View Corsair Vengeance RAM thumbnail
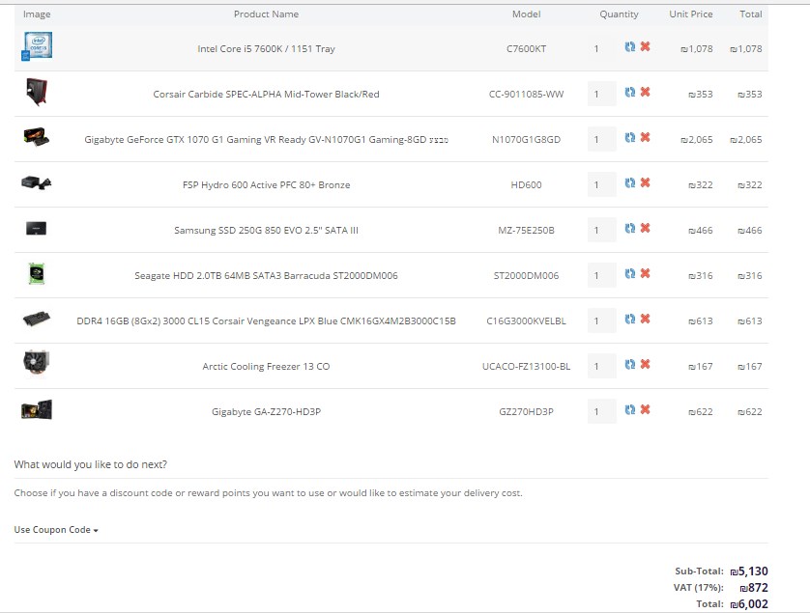The height and width of the screenshot is (613, 810). coord(37,319)
